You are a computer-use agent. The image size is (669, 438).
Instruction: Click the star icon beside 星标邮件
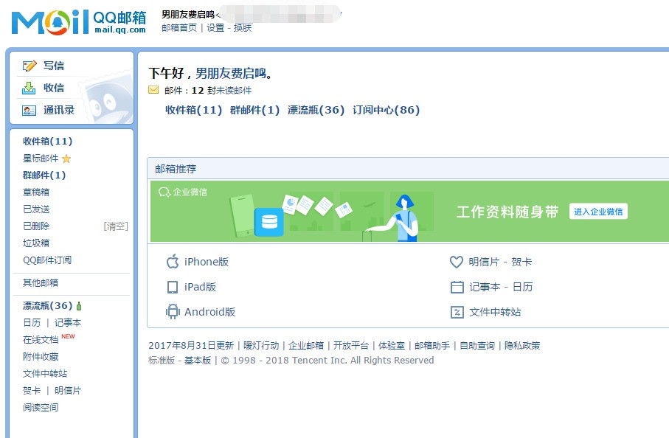(x=66, y=159)
